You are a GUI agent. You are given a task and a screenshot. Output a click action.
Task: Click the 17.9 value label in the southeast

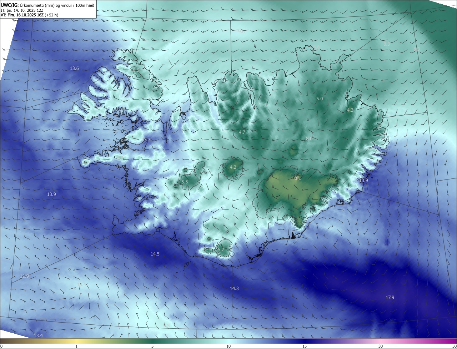390,297
